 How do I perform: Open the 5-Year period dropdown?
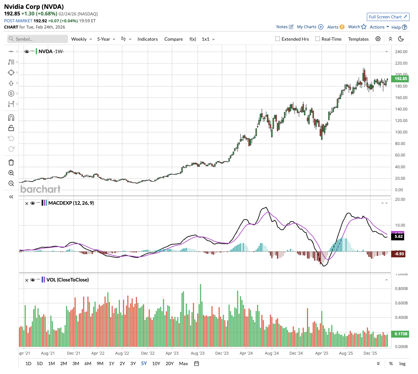point(106,39)
